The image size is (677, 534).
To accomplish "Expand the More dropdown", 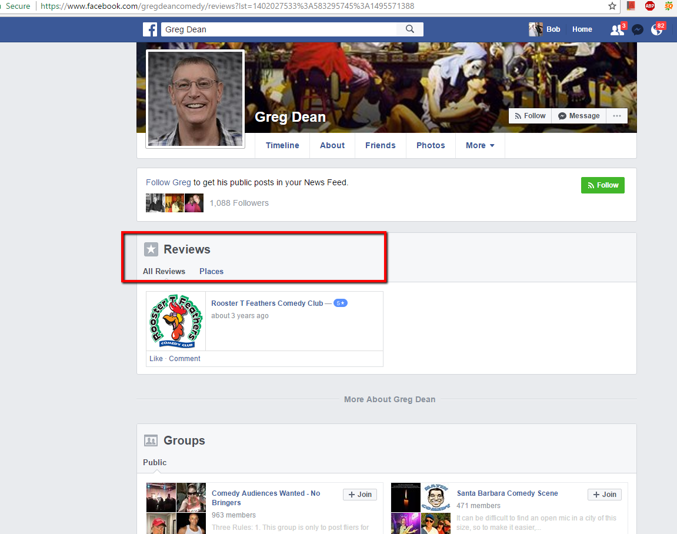I will click(x=480, y=145).
